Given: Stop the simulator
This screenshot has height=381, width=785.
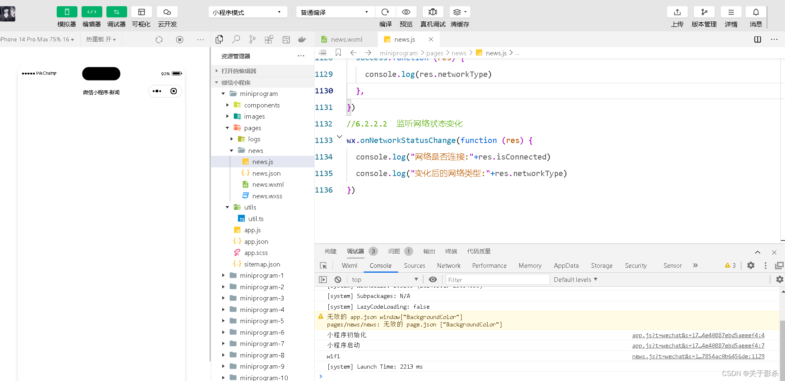Looking at the screenshot, I should click(x=180, y=40).
